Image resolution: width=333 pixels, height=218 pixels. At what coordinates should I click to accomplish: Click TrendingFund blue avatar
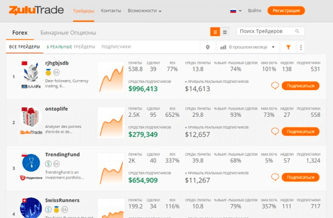[31, 163]
